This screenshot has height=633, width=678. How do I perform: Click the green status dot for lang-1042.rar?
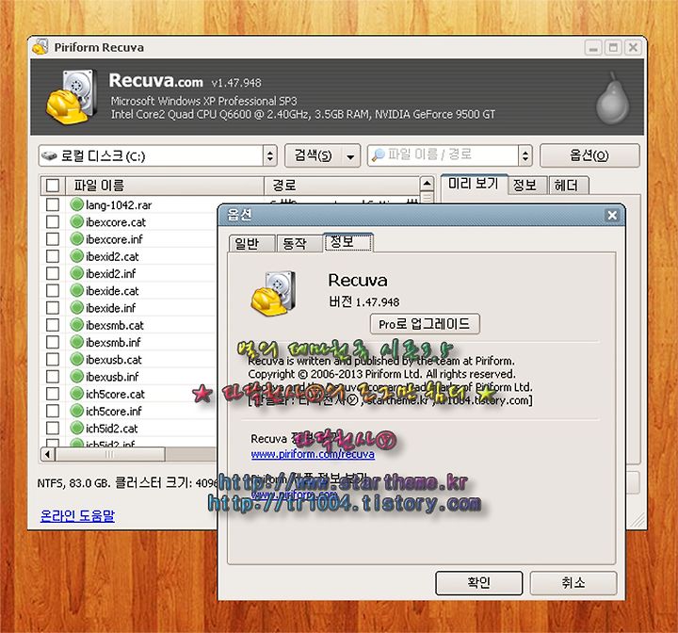[x=76, y=204]
